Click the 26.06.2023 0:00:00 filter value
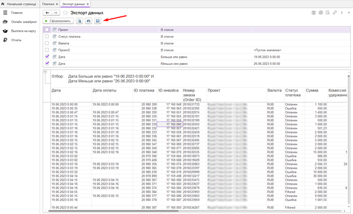 267,64
